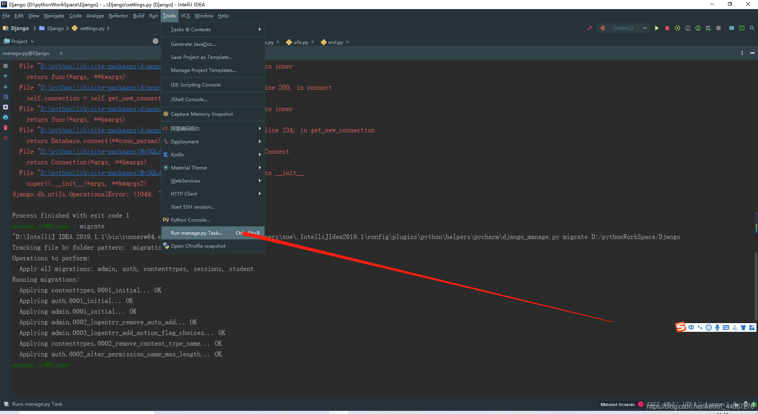
Task: Print console output using the printer icon
Action: tap(6, 117)
